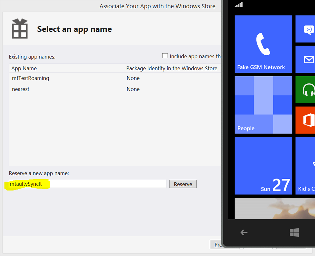Click None identity for nearest
The image size is (315, 256).
[133, 89]
